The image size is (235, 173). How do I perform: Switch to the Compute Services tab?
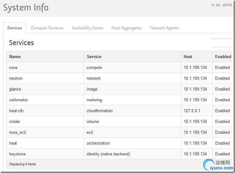(47, 28)
